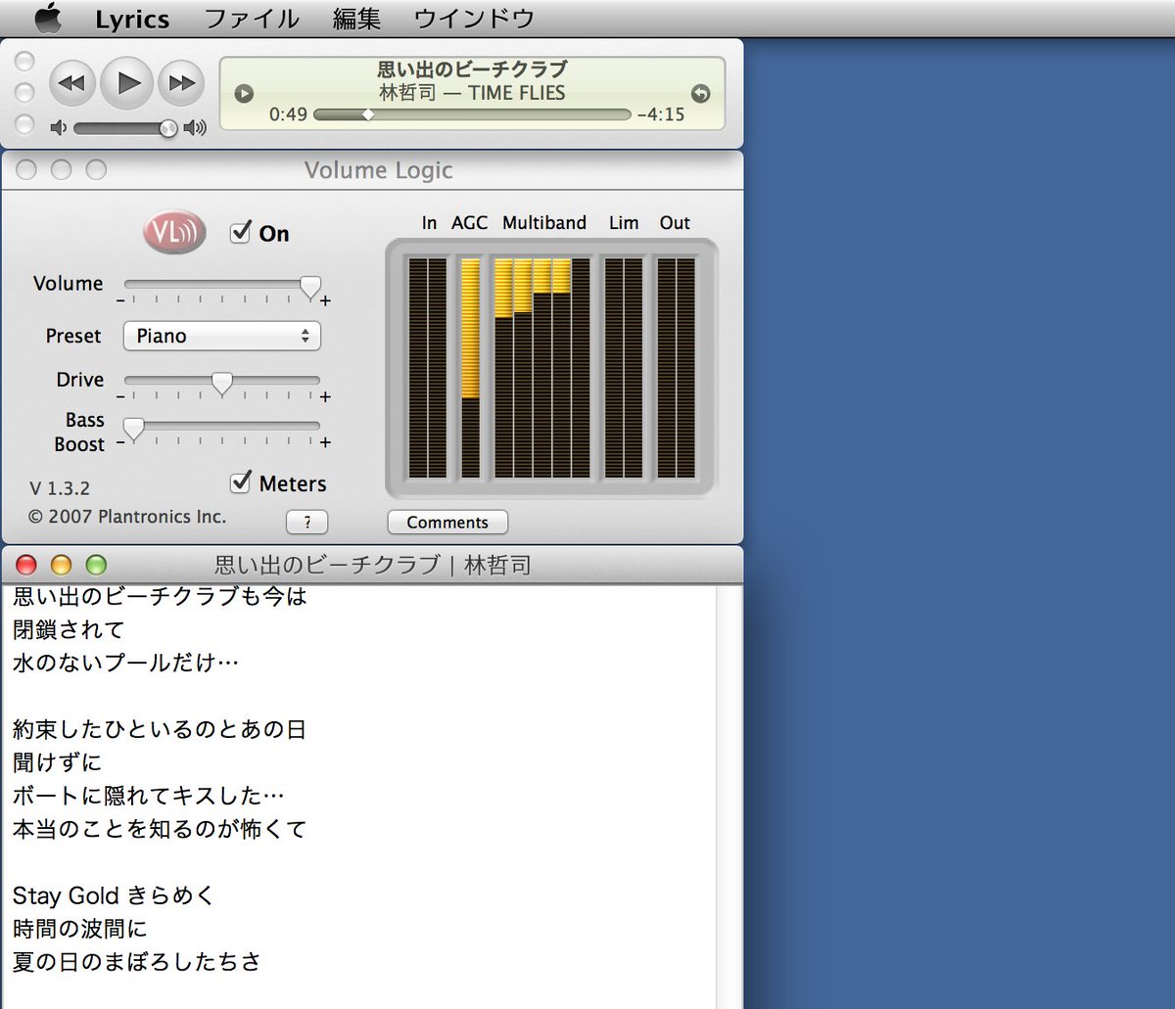Click elapsed time 0:49
Image resolution: width=1175 pixels, height=1009 pixels.
tap(289, 115)
